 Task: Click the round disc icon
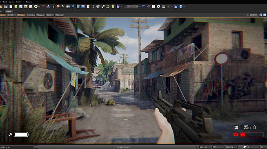pyautogui.click(x=36, y=7)
